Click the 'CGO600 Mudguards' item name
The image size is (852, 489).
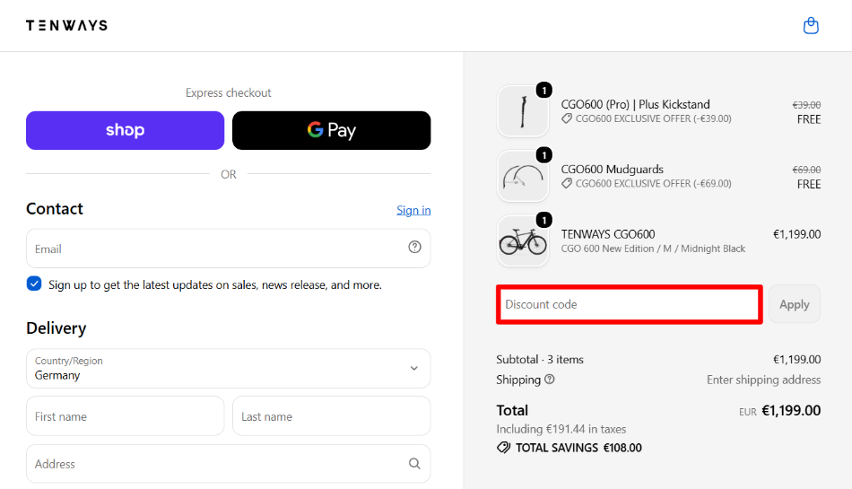pos(613,169)
